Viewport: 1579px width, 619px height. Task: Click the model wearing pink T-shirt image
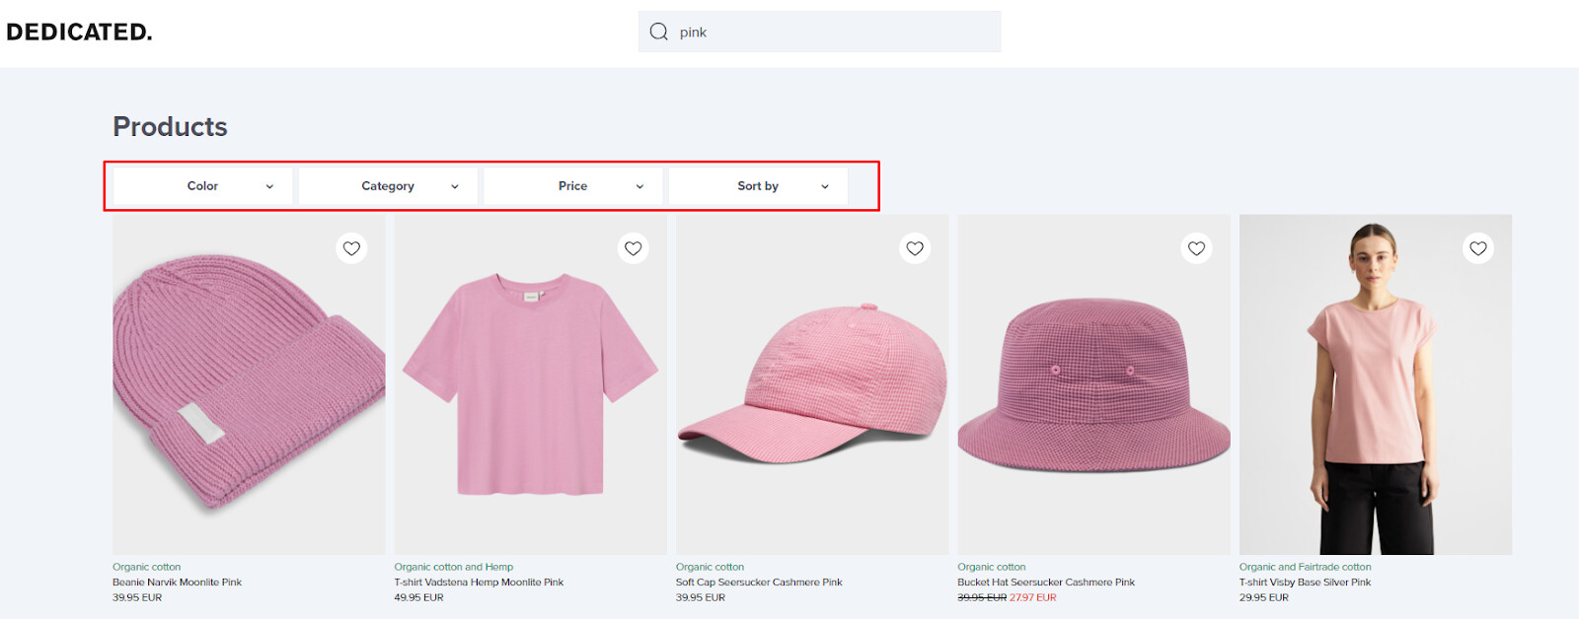pos(1375,384)
